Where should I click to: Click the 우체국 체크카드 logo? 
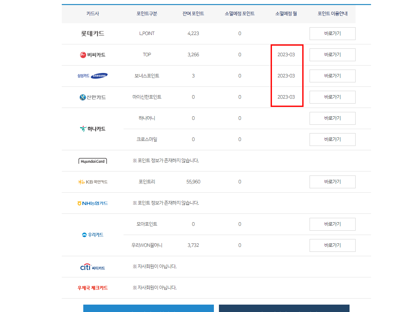pyautogui.click(x=93, y=288)
